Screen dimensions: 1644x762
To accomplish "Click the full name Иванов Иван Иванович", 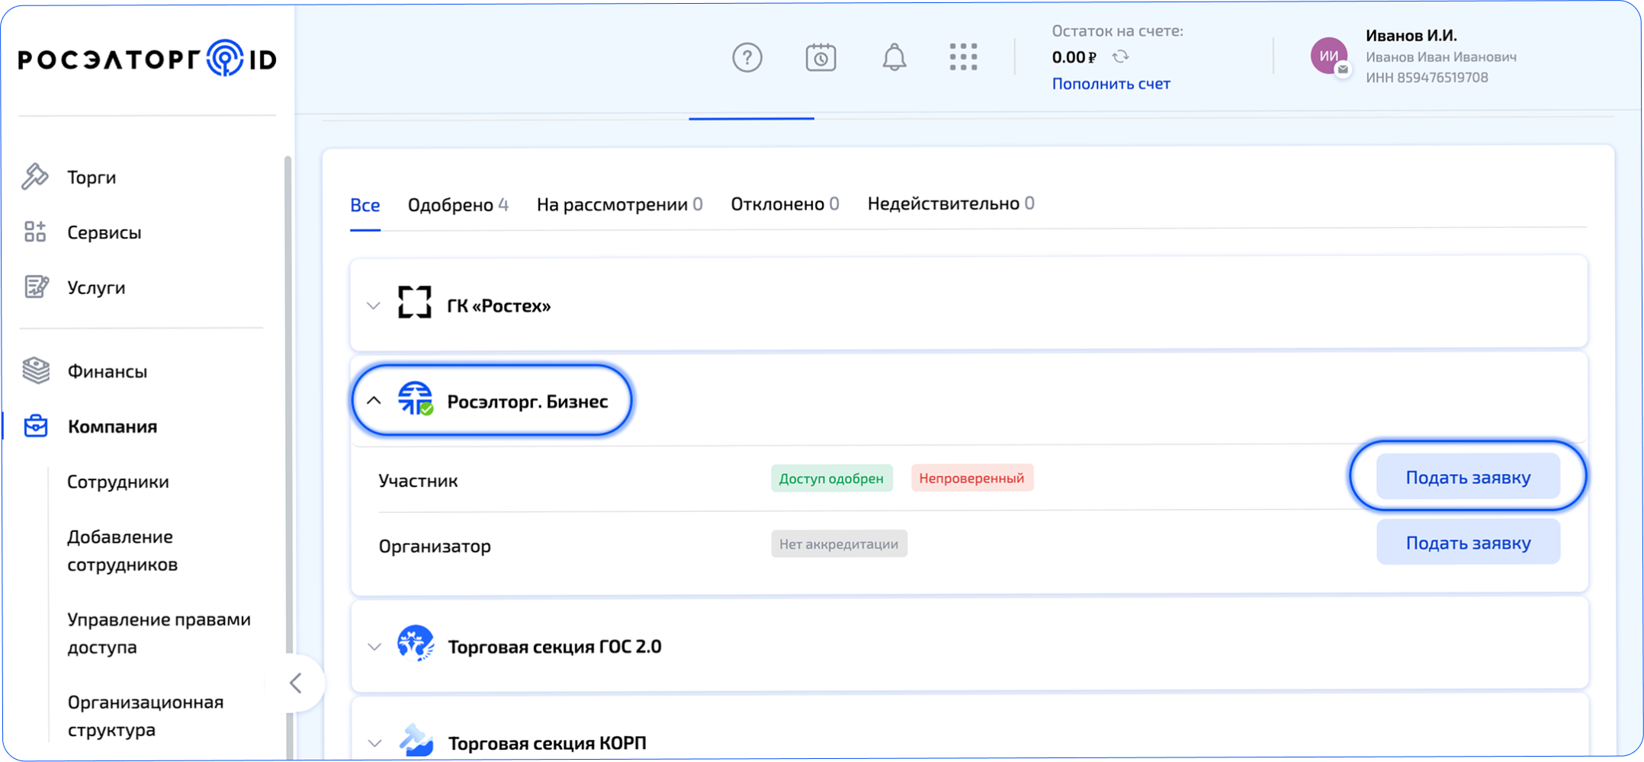I will pos(1441,56).
